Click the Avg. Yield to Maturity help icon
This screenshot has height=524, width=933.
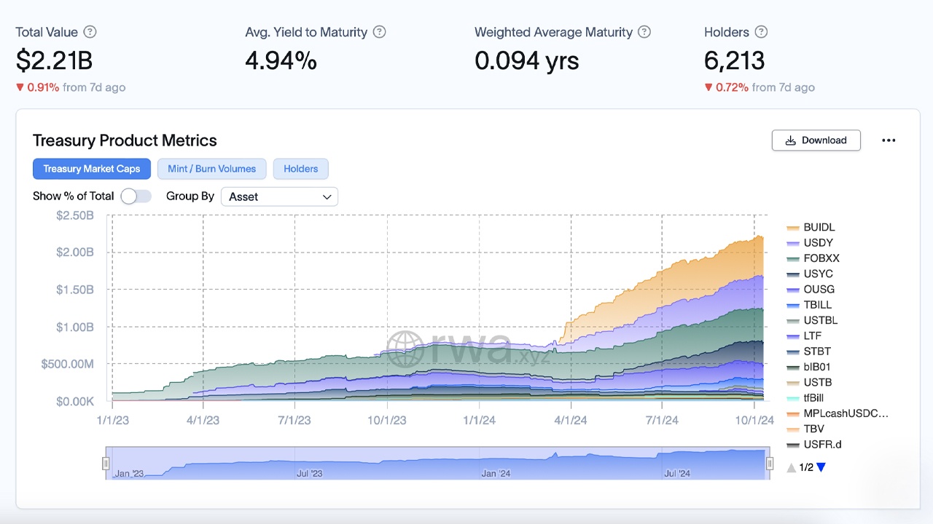(379, 32)
